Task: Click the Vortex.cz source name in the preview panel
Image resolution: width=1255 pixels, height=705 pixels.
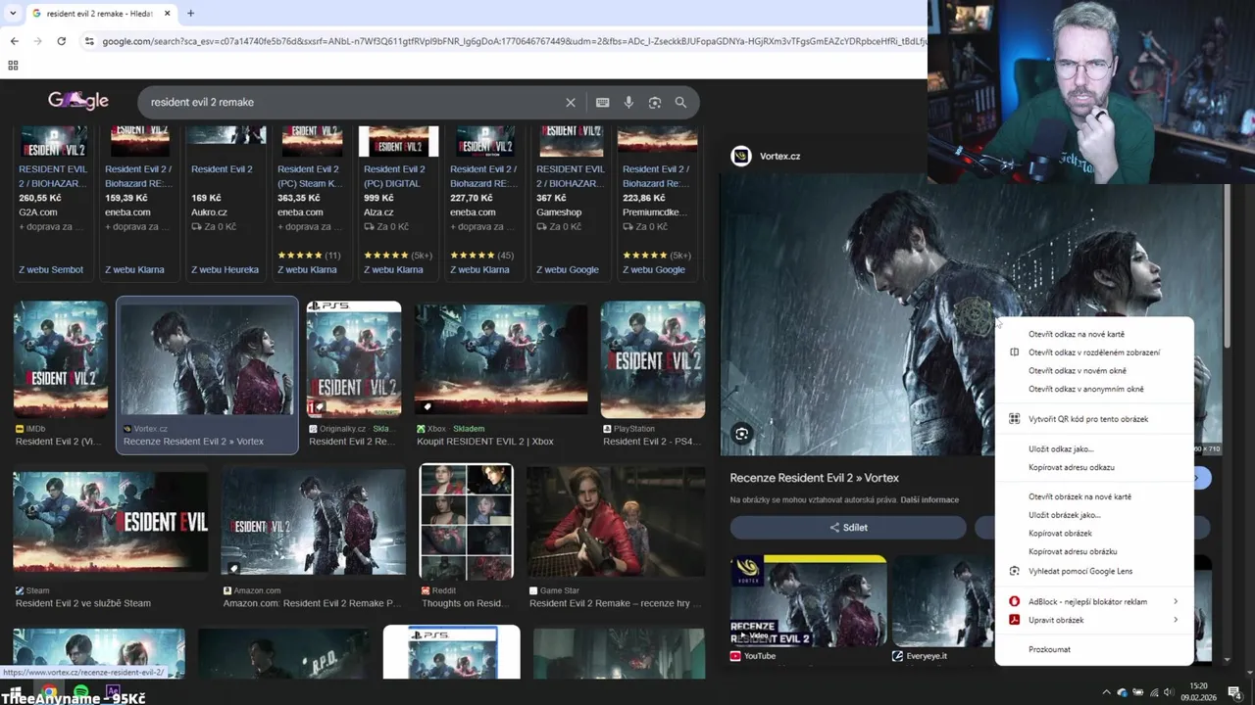Action: [x=779, y=156]
